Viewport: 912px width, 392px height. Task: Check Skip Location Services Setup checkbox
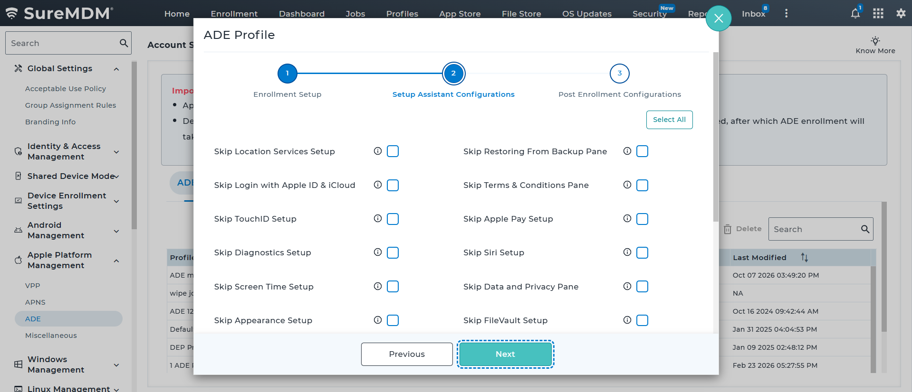pyautogui.click(x=393, y=151)
